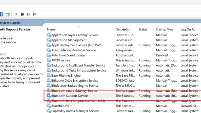Select AppX Deployment Service (AppXSVC) name
Viewport: 201px width, 113px height.
pos(77,45)
